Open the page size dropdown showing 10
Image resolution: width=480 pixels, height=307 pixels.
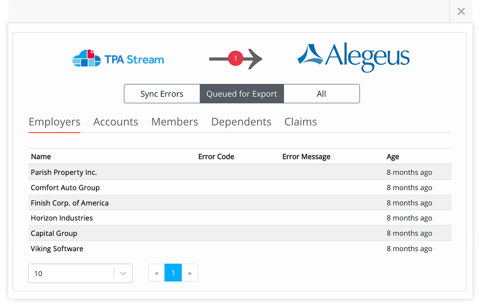(x=81, y=273)
